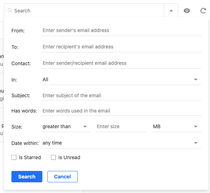Click the From sender email field
The image size is (210, 193).
(x=121, y=31)
